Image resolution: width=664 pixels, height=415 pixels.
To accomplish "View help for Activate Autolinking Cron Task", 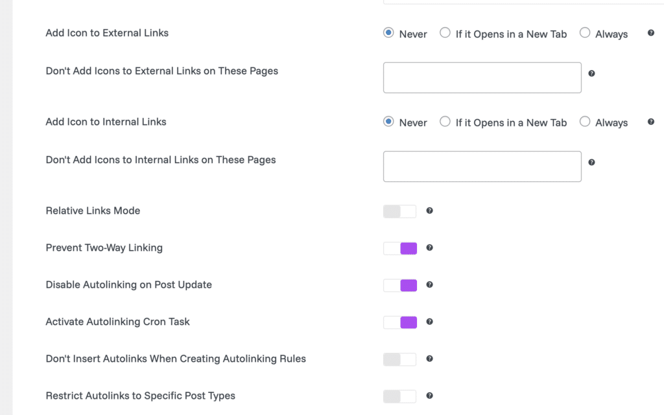I will click(x=429, y=322).
